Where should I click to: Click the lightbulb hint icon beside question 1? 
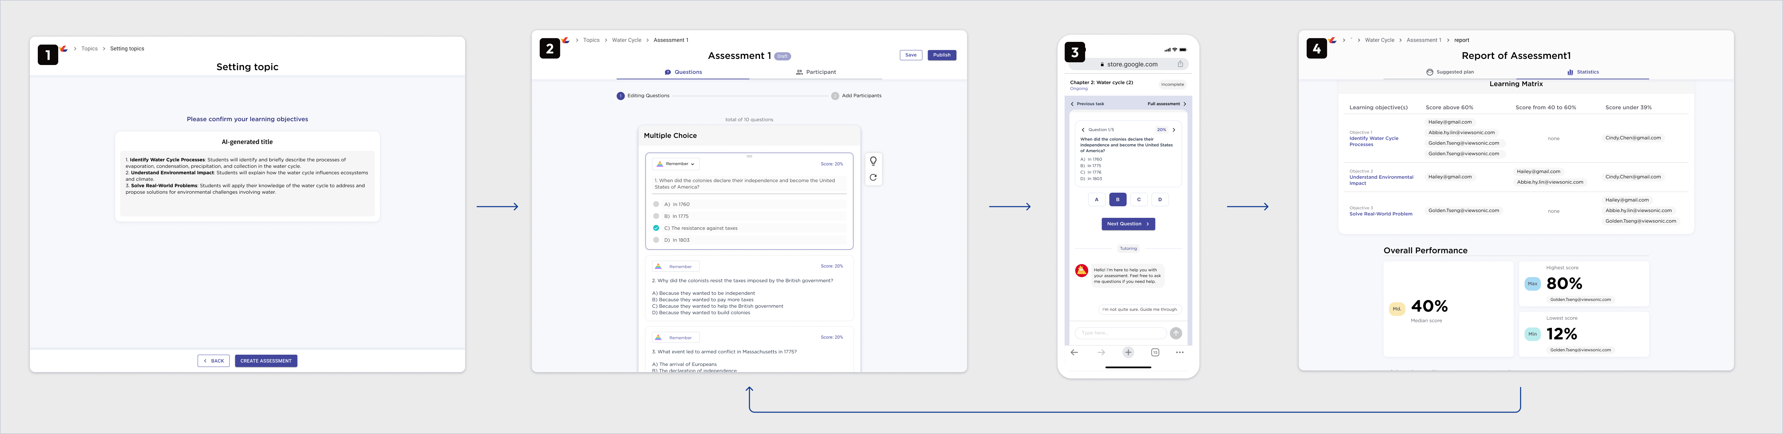874,161
